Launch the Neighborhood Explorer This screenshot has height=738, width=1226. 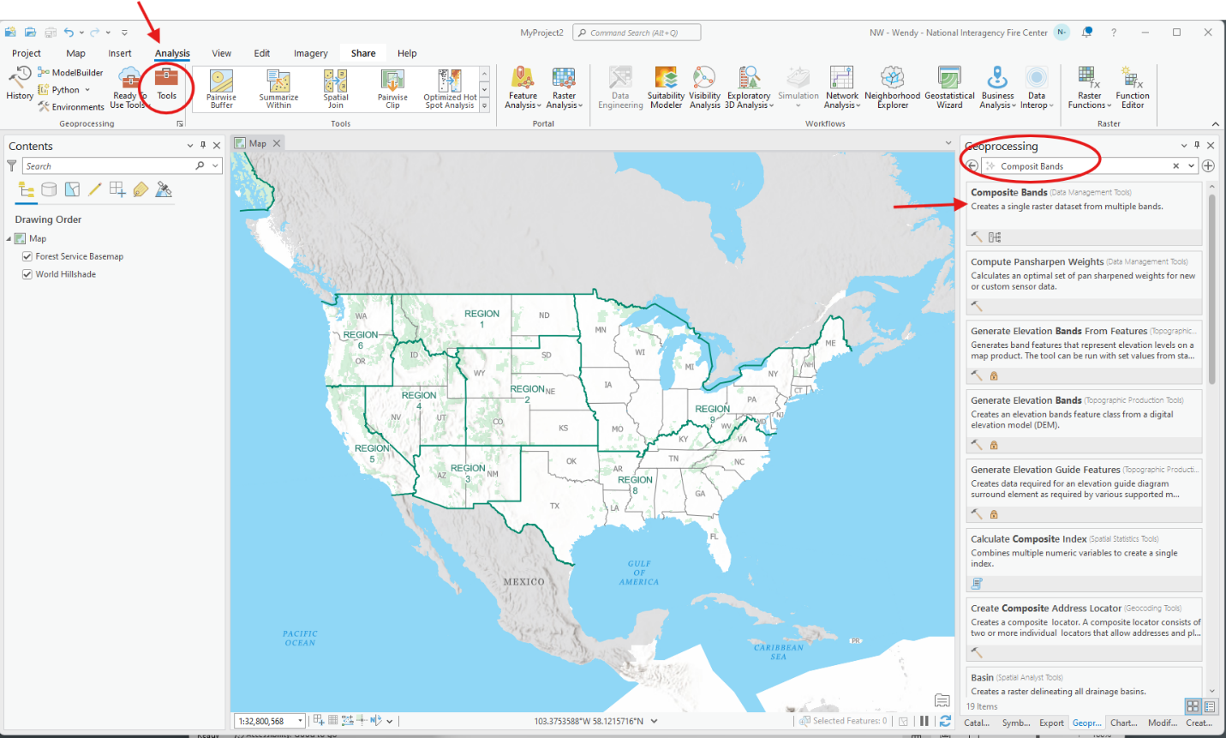[892, 88]
